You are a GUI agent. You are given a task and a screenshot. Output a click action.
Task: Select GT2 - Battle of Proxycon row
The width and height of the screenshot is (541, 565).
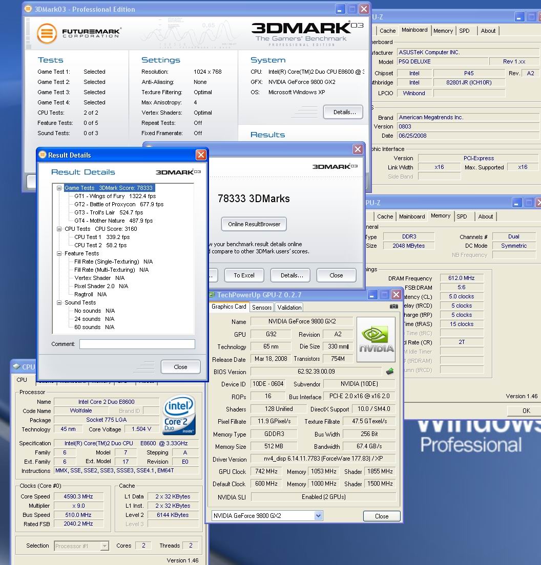(119, 204)
